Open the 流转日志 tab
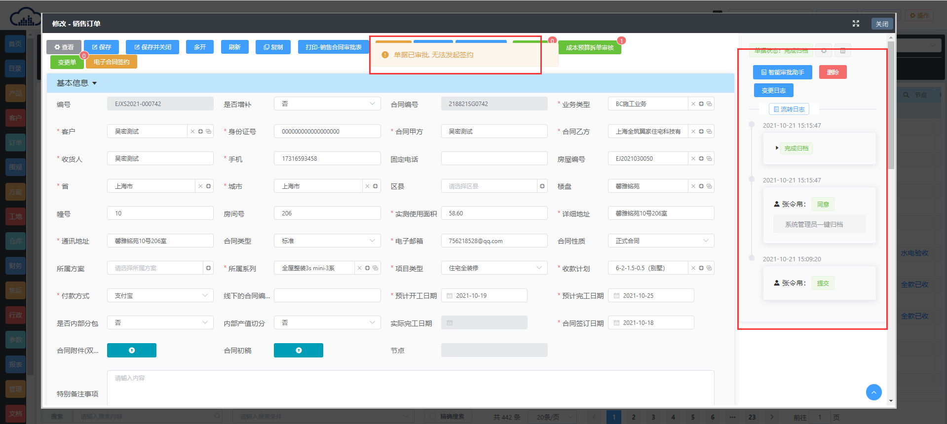Screen dimensions: 947x424 click(x=789, y=109)
